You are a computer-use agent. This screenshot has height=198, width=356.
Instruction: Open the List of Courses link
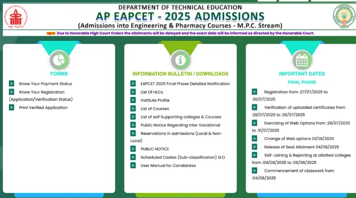[x=155, y=109]
